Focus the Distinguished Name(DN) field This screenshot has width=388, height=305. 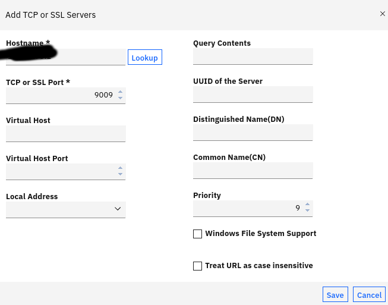(253, 133)
